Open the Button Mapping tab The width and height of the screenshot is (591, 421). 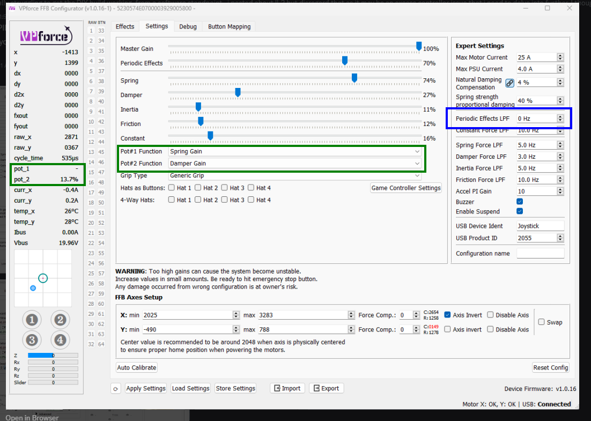(x=229, y=26)
